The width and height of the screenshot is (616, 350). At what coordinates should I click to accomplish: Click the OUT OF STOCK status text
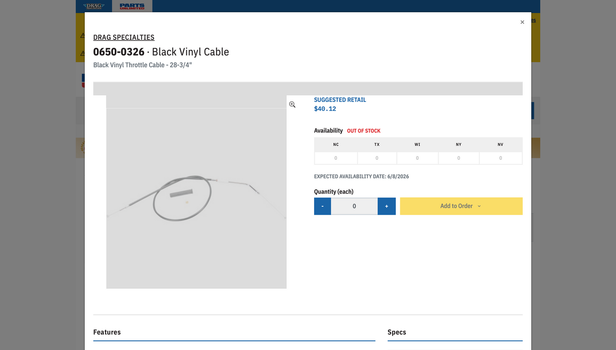pyautogui.click(x=364, y=131)
